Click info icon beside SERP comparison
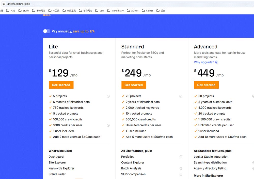This screenshot has height=179, width=254. pyautogui.click(x=181, y=174)
